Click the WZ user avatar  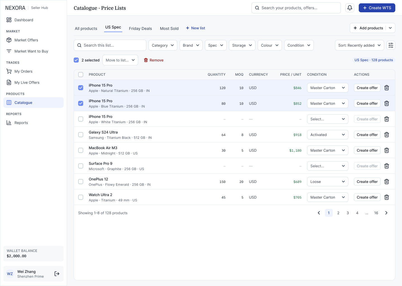point(10,274)
